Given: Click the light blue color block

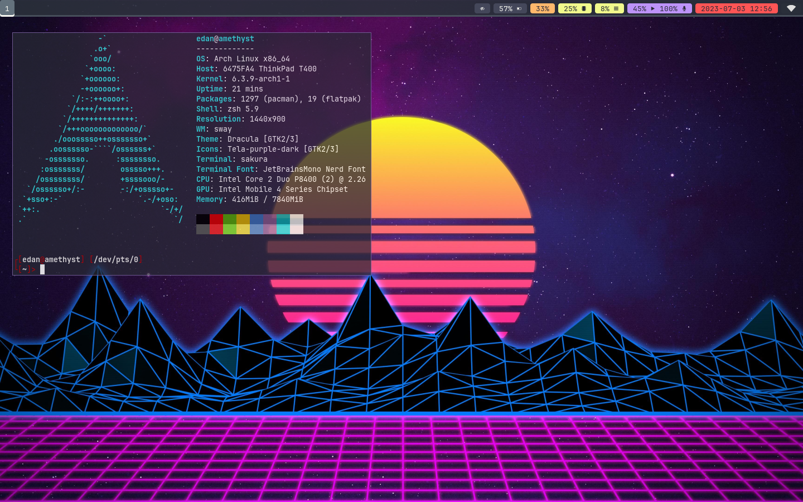Looking at the screenshot, I should [x=257, y=229].
